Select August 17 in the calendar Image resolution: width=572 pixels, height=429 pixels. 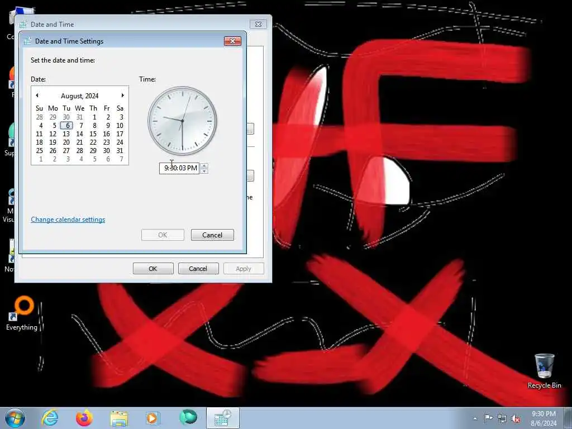[x=120, y=134]
